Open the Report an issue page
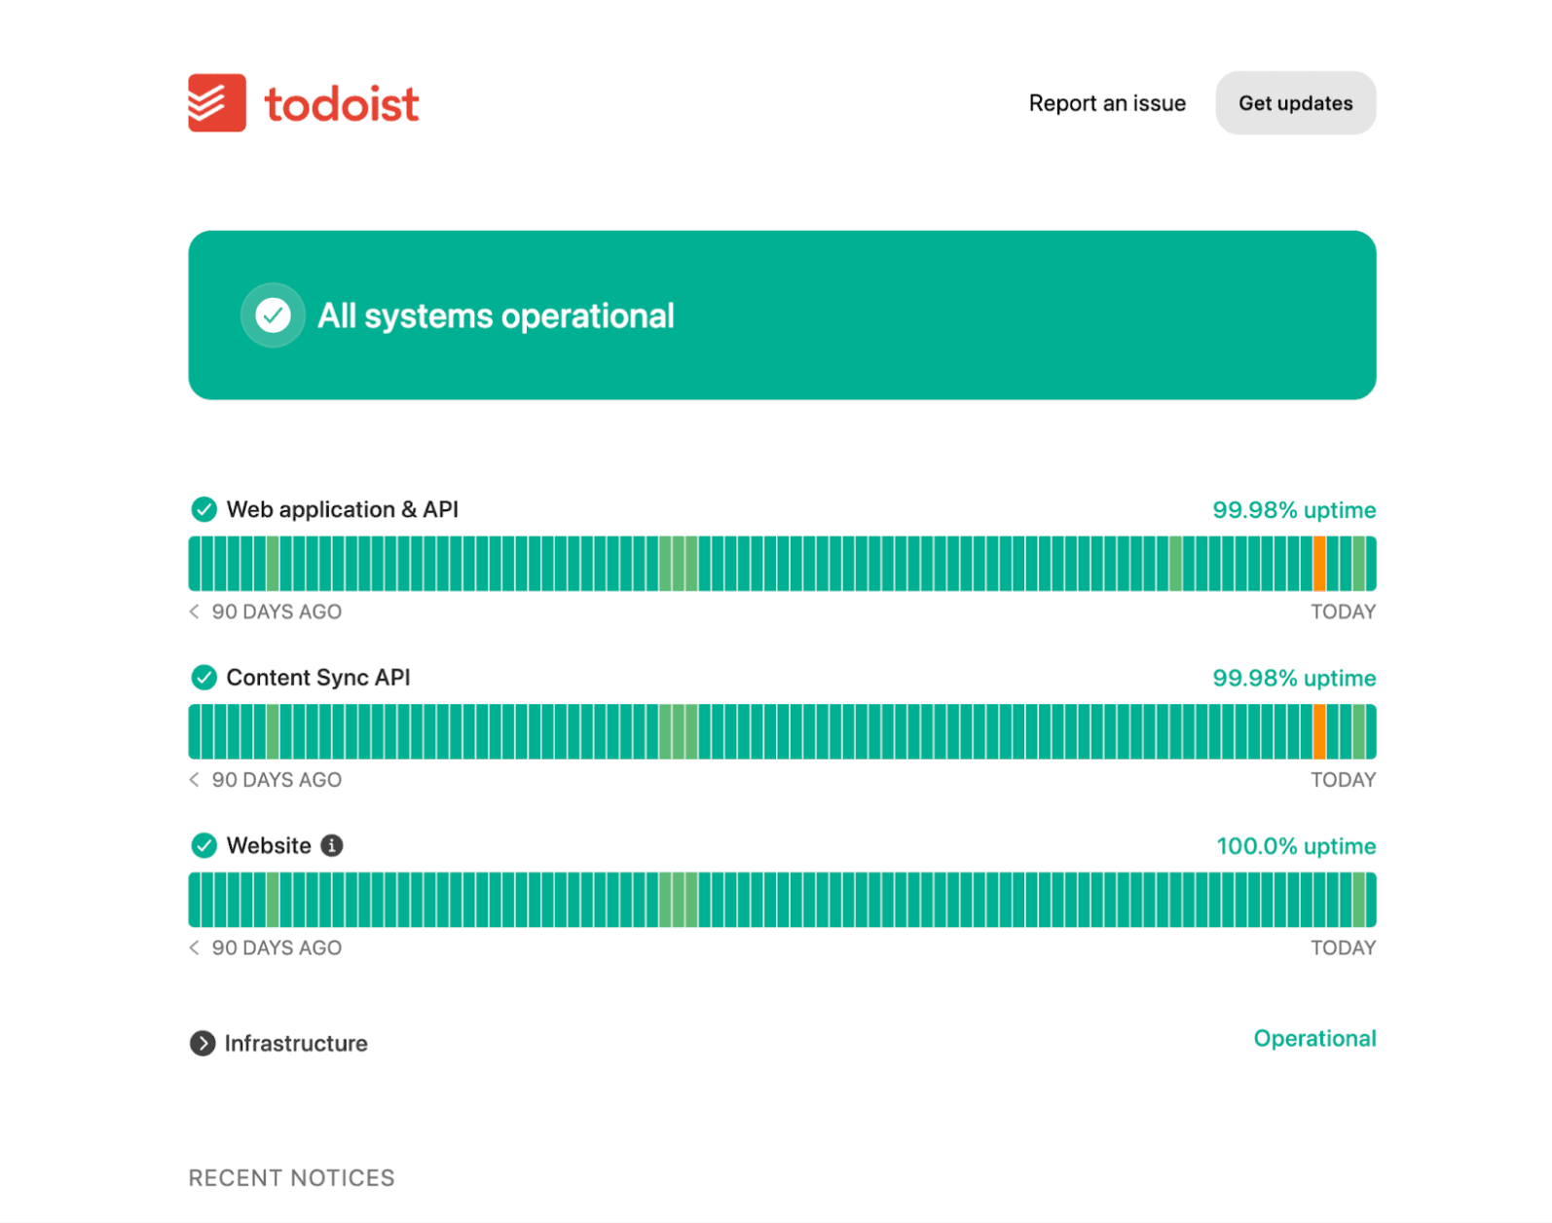The height and width of the screenshot is (1223, 1552). (x=1107, y=102)
